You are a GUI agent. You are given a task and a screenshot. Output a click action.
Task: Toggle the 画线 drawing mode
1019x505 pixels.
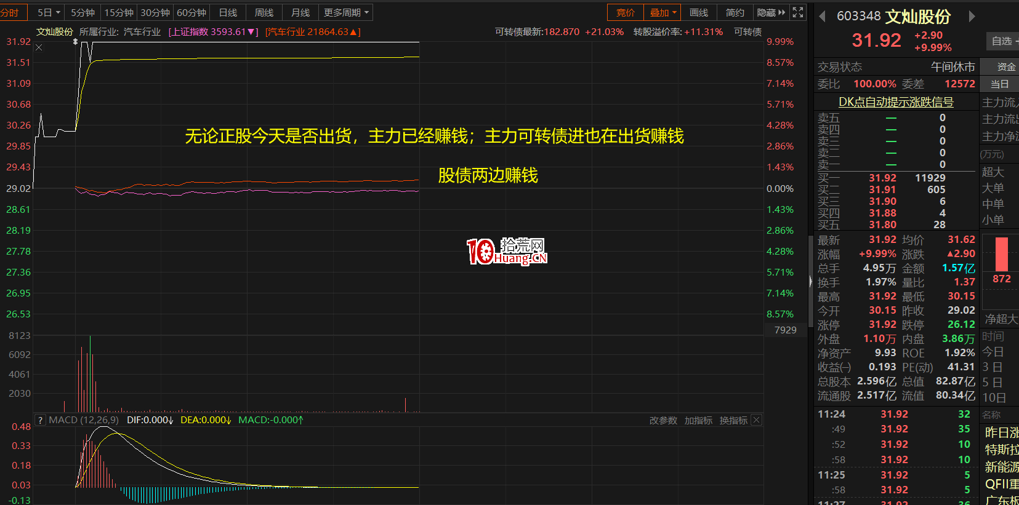point(699,12)
